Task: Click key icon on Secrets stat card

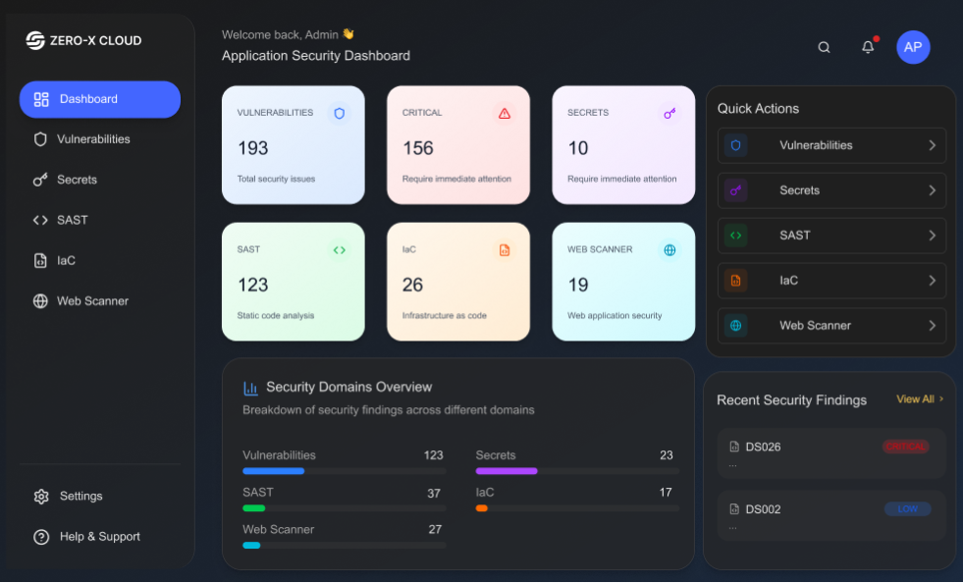Action: pyautogui.click(x=669, y=113)
